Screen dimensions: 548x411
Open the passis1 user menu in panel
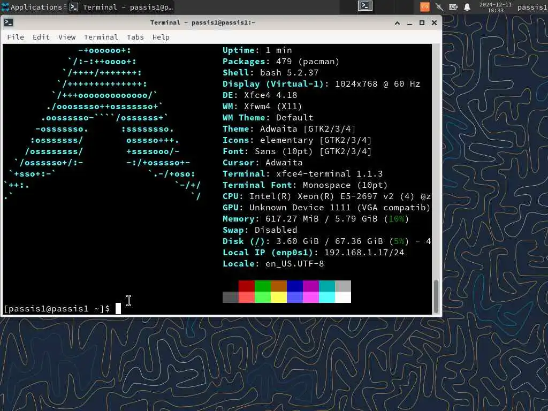532,7
